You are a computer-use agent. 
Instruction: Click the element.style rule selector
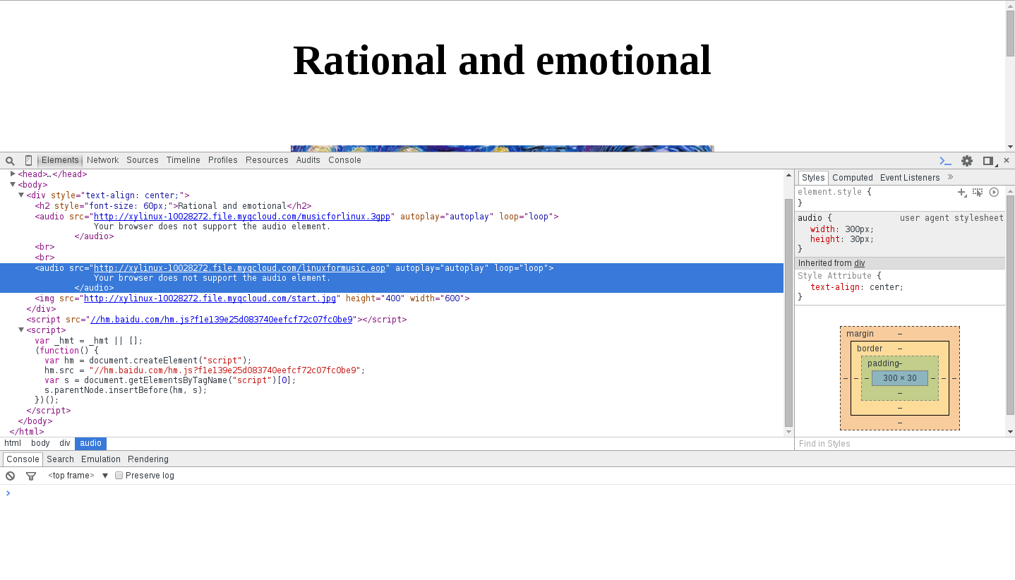coord(829,192)
